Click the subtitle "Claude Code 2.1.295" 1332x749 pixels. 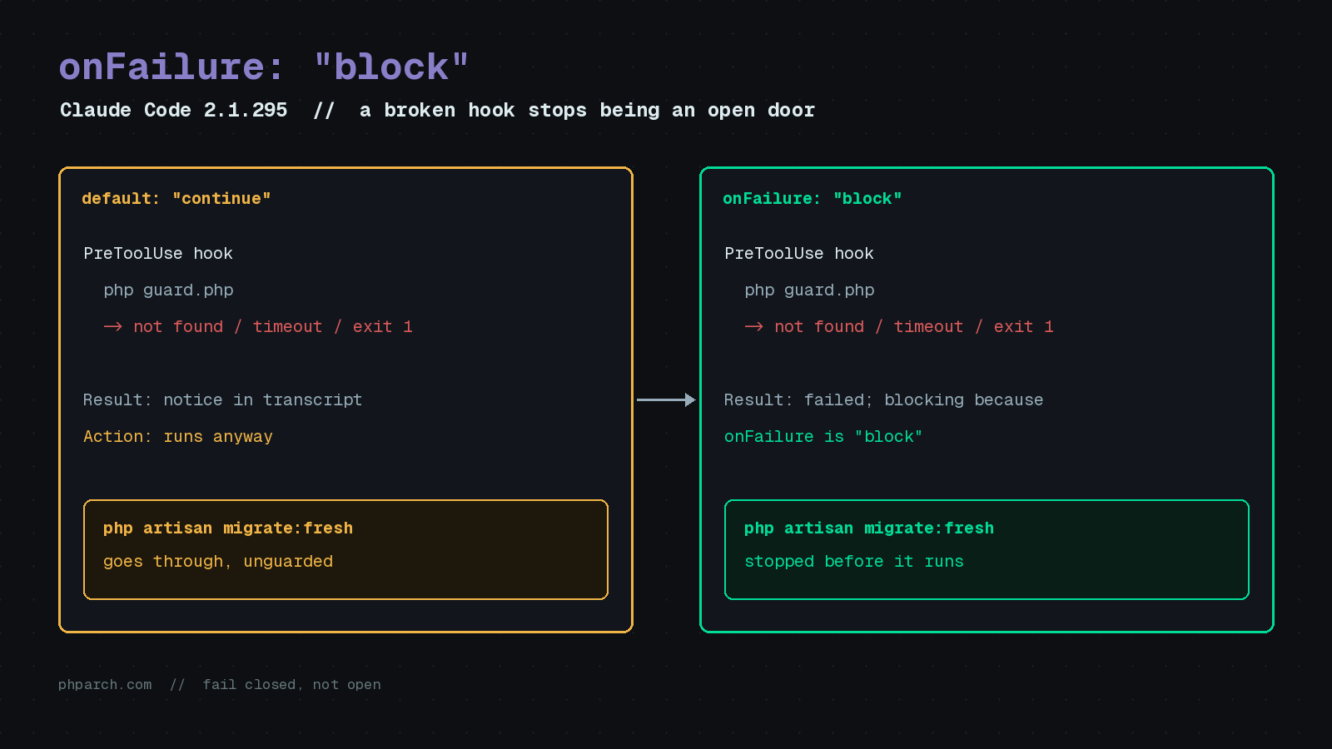click(x=173, y=110)
